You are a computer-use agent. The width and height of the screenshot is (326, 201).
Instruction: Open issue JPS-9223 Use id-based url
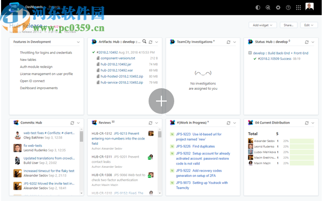pos(199,137)
